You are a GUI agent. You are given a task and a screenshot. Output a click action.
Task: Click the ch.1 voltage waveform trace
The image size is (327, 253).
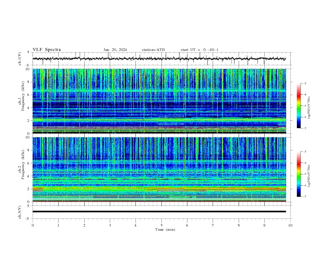coord(159,59)
